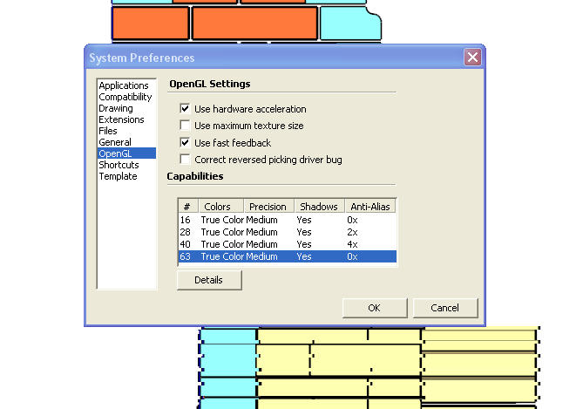The image size is (583, 409).
Task: Open the Extensions preferences category
Action: (121, 119)
